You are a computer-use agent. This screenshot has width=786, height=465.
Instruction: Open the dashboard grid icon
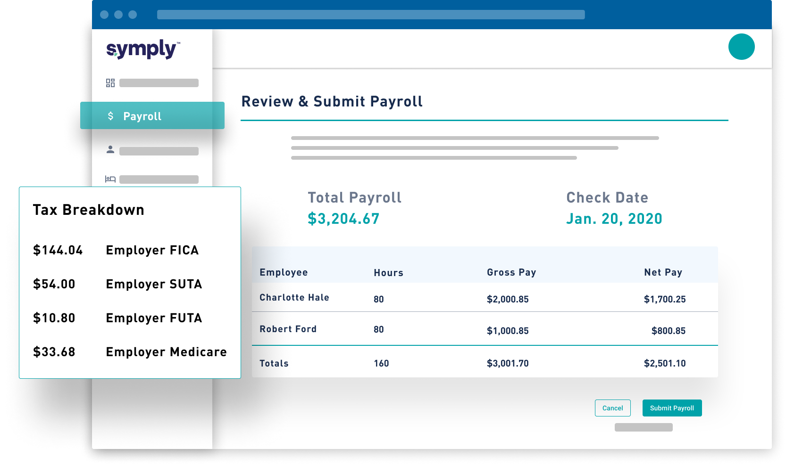tap(110, 83)
